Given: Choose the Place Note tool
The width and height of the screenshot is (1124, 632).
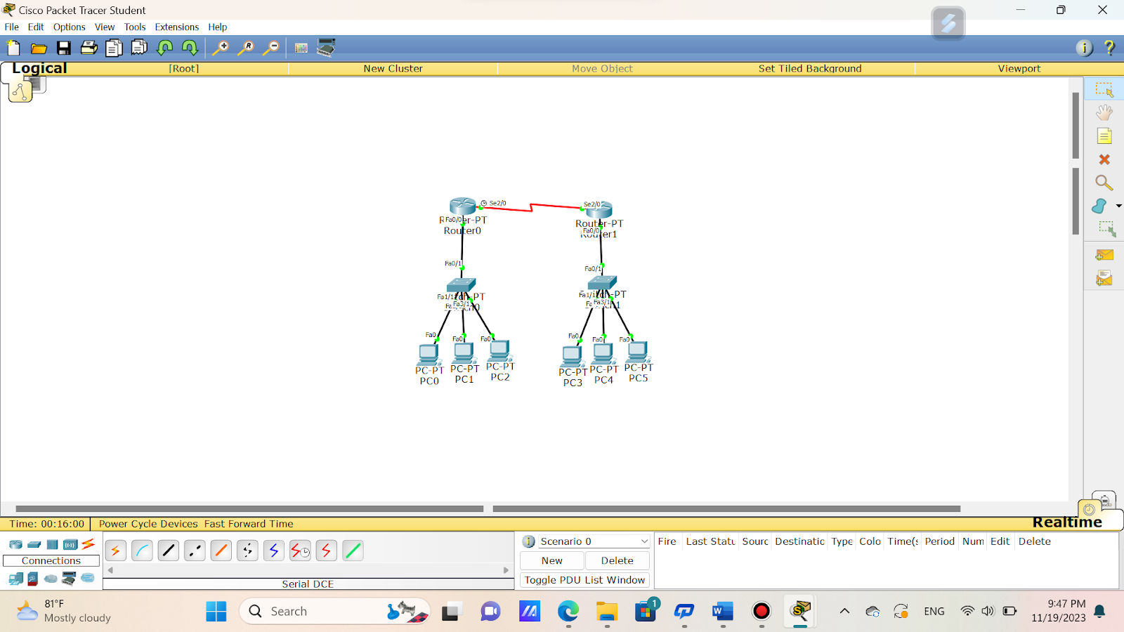Looking at the screenshot, I should (1104, 136).
